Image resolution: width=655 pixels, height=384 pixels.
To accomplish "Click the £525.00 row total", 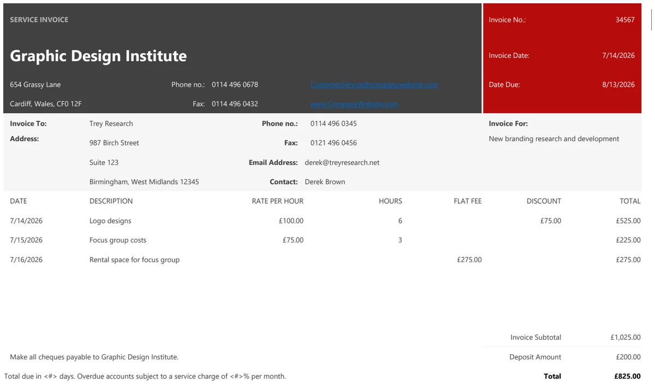I will click(x=628, y=221).
